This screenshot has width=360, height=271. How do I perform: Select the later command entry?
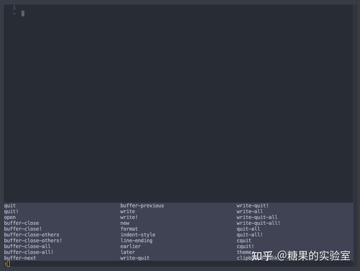[x=128, y=252]
